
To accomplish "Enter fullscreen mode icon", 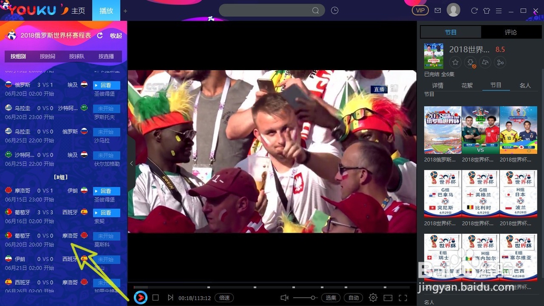I will pyautogui.click(x=403, y=298).
